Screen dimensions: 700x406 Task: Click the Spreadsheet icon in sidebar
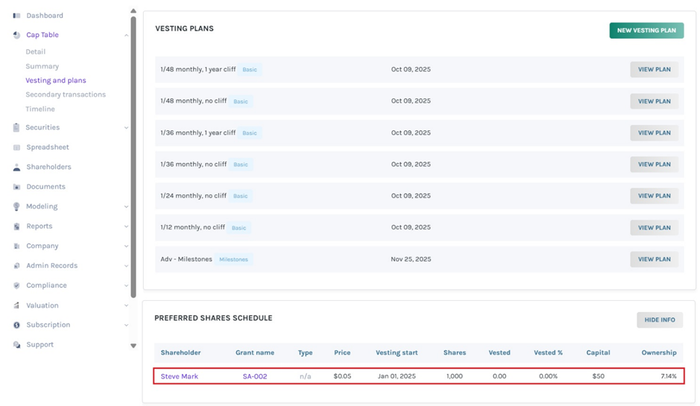[x=16, y=148]
